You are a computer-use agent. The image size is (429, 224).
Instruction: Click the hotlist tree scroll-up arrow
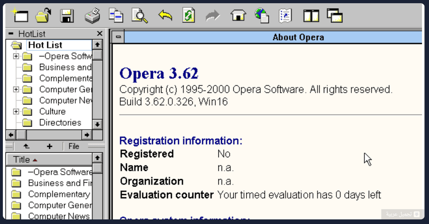pyautogui.click(x=98, y=45)
